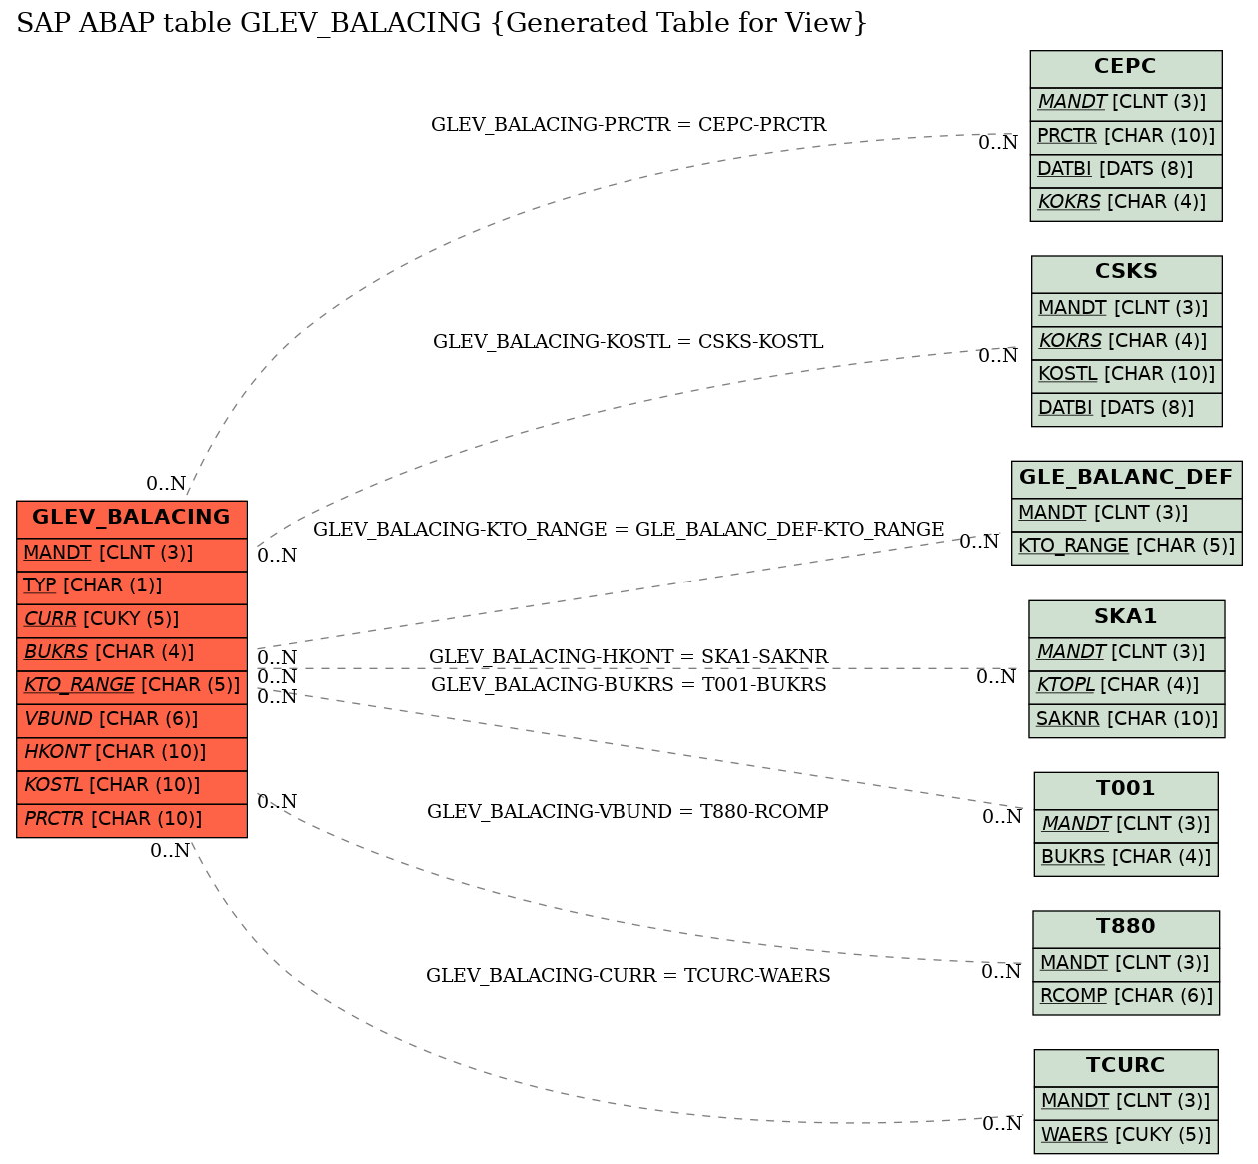Select the CURR [CUKY (5)] field

[x=132, y=620]
